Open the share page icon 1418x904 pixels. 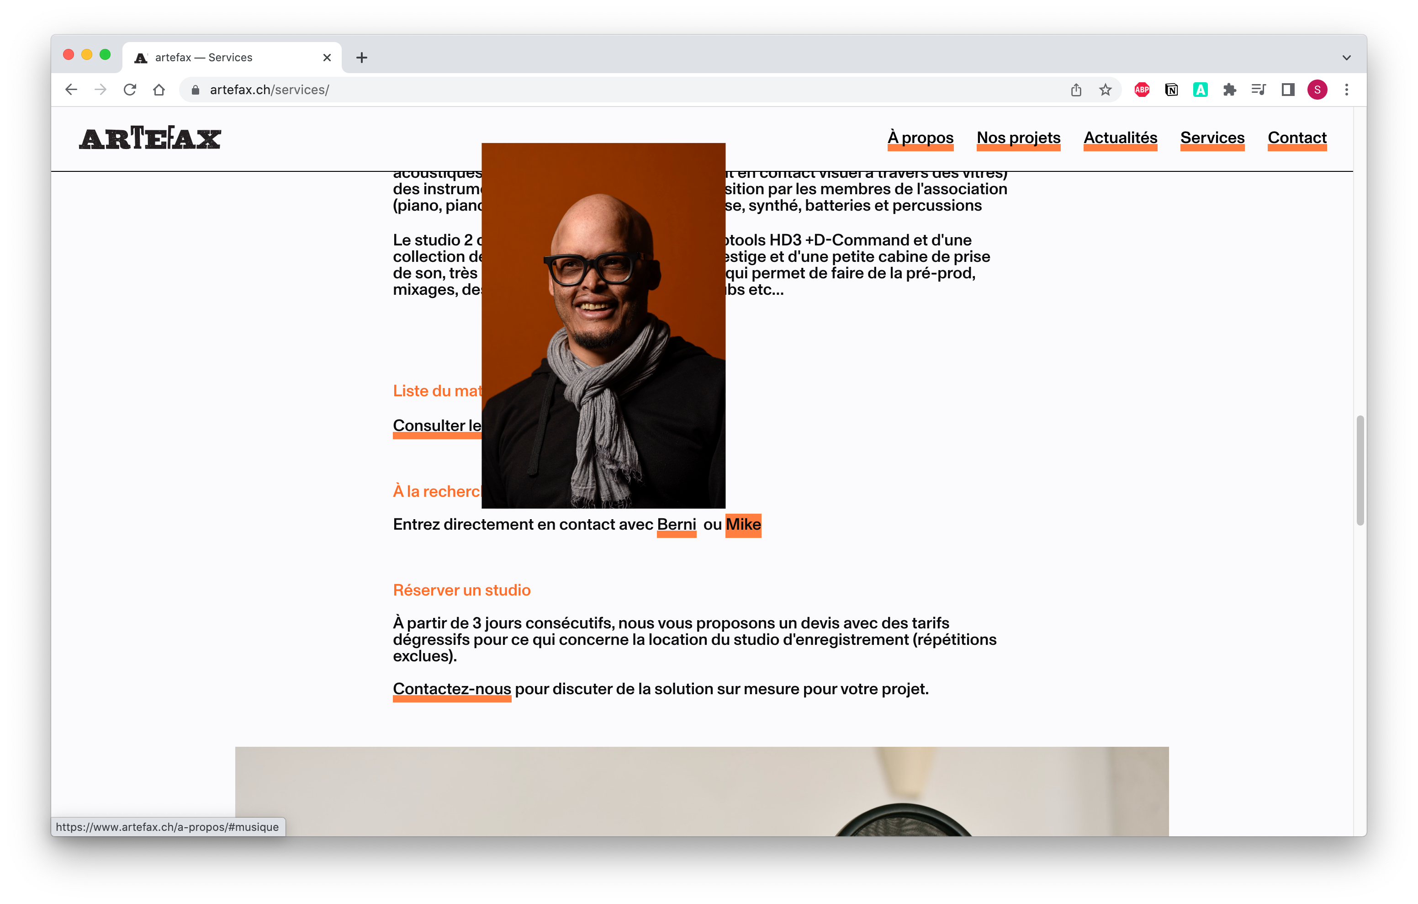pyautogui.click(x=1076, y=90)
